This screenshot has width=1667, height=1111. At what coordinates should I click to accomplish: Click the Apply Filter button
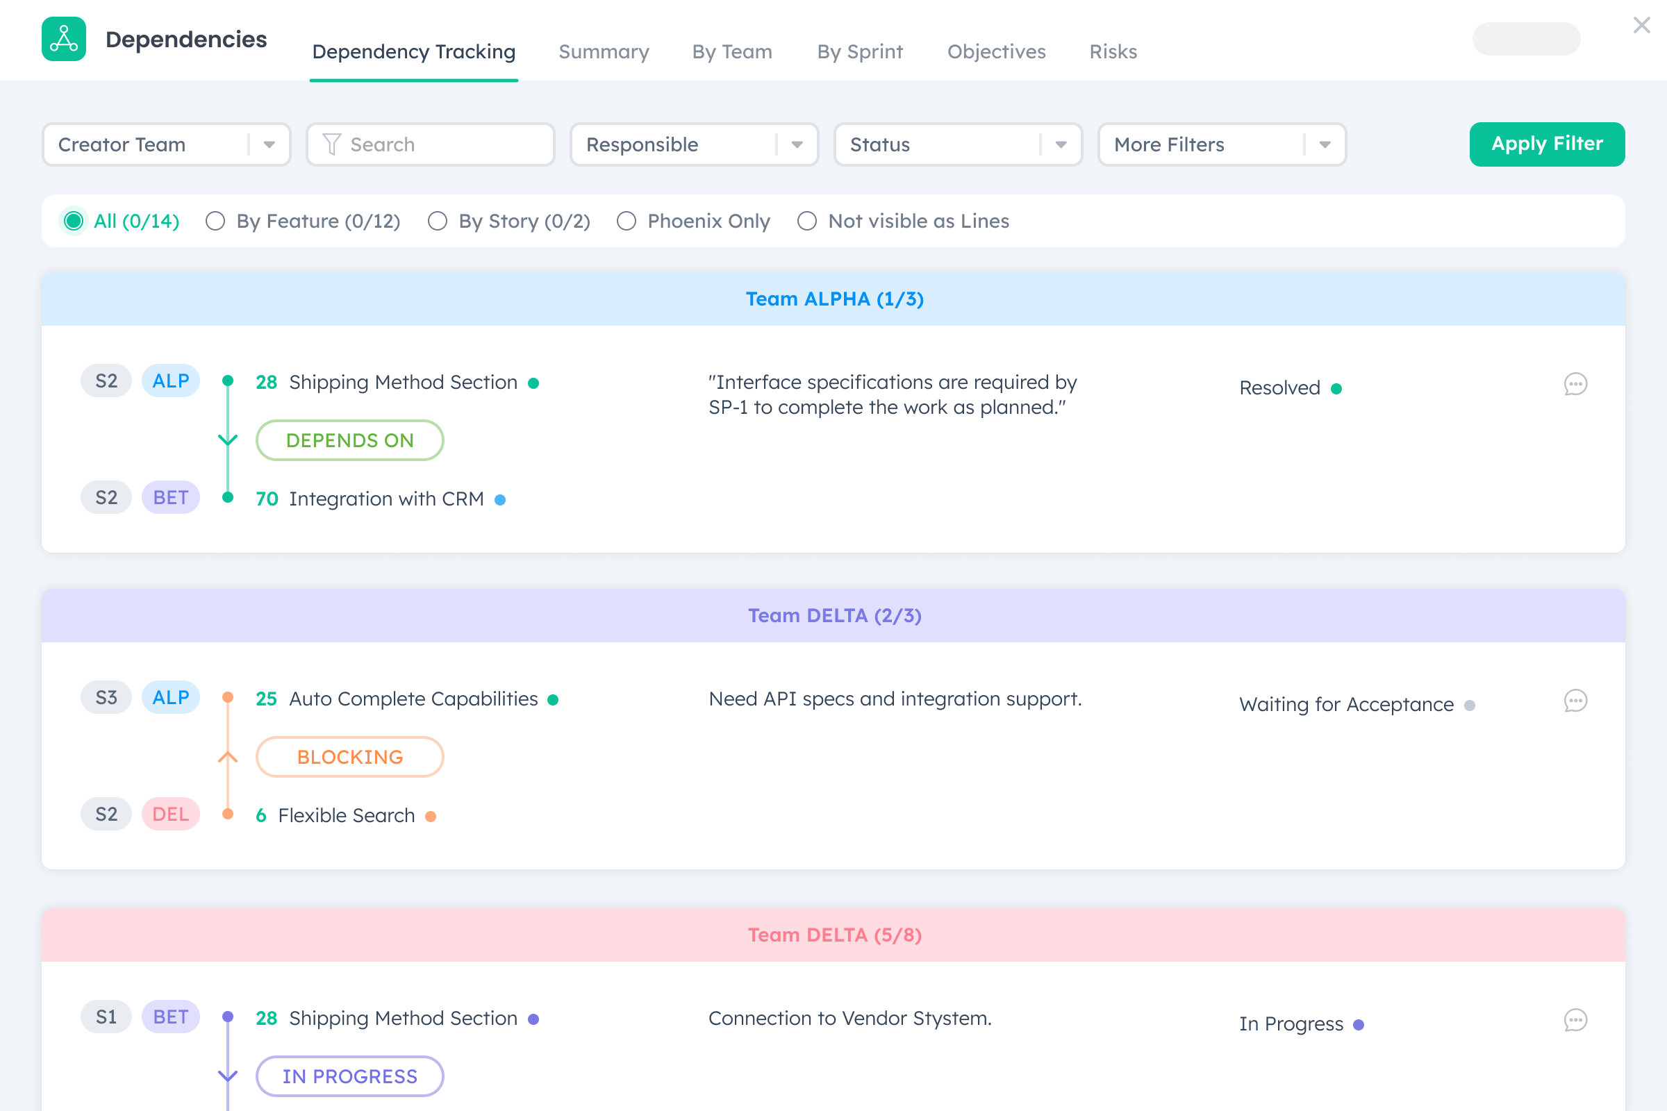point(1547,144)
